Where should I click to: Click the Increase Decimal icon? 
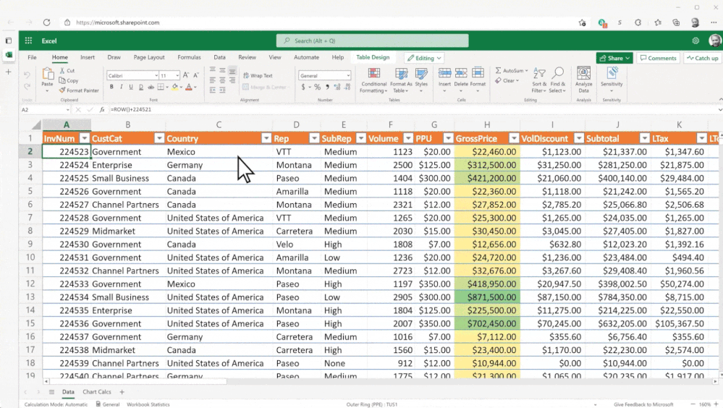(x=337, y=87)
